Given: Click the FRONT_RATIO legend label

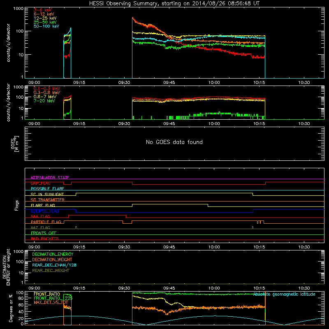Looking at the screenshot, I should [x=47, y=294].
